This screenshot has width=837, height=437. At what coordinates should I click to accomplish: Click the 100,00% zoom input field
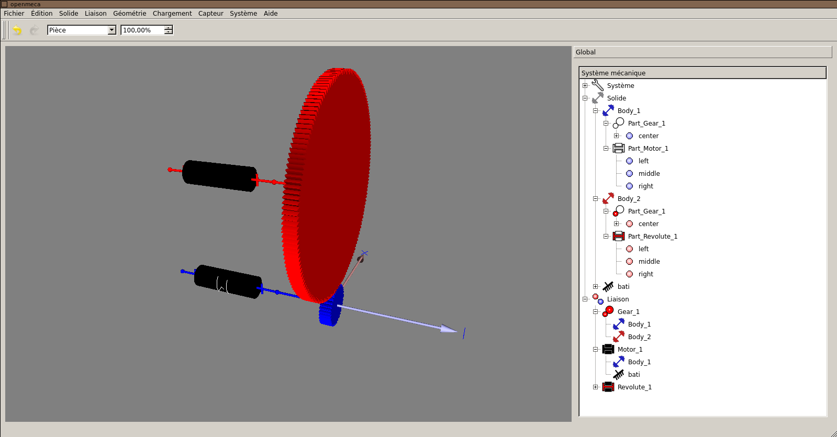pyautogui.click(x=142, y=30)
